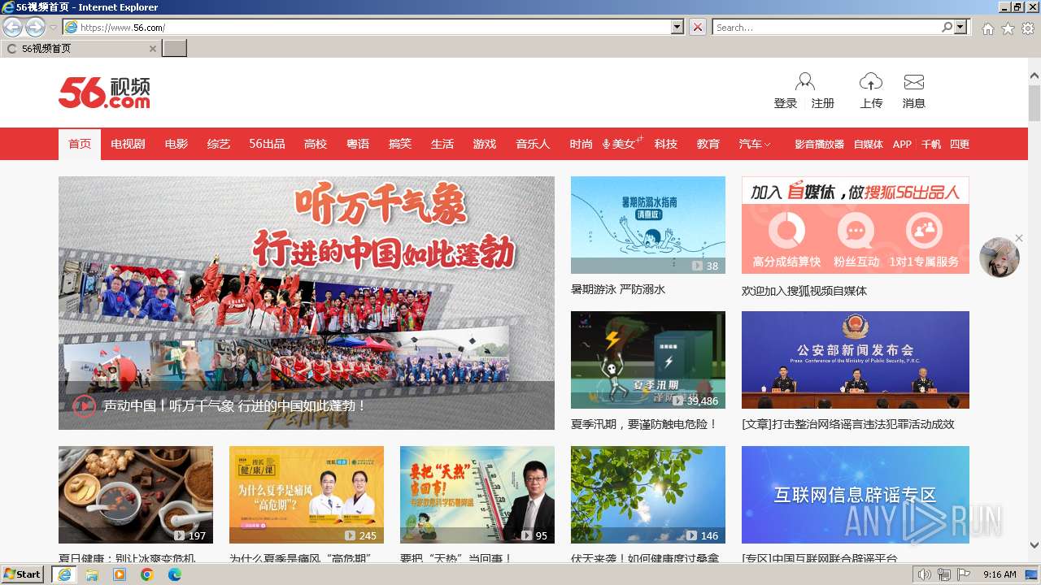Click the IE Back navigation button
This screenshot has height=585, width=1041.
point(13,27)
